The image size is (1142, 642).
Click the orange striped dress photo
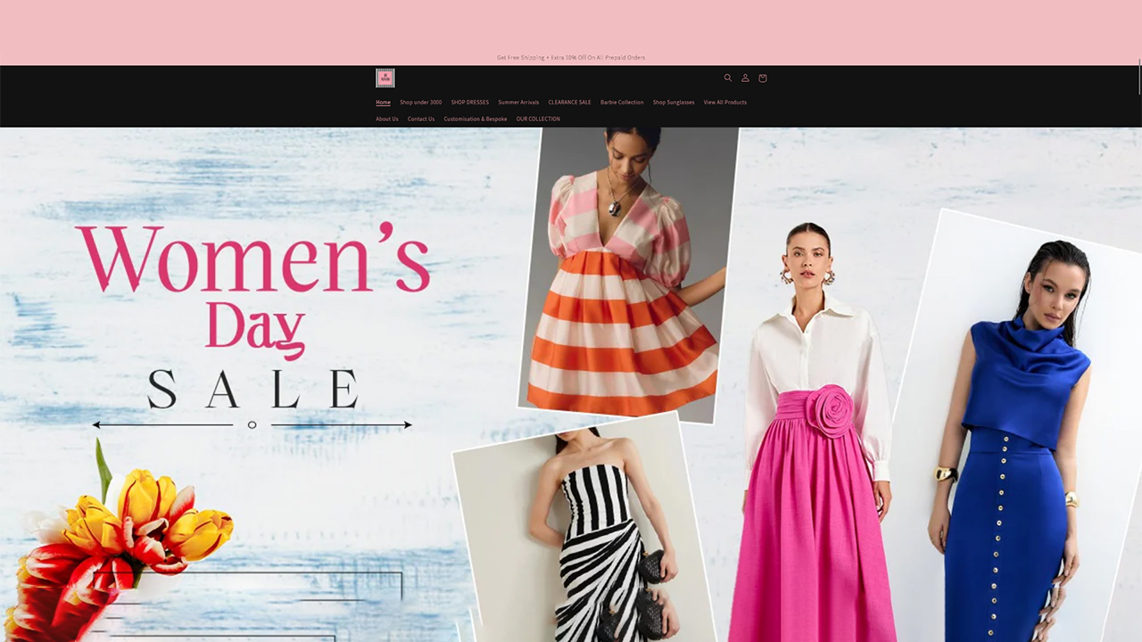(625, 276)
